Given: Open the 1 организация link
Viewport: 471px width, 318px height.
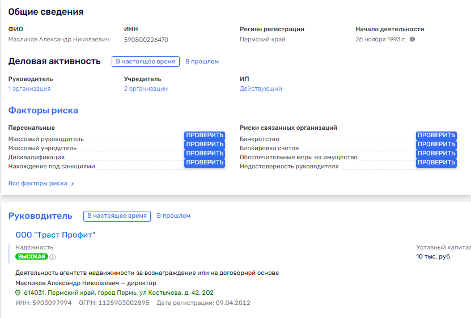Looking at the screenshot, I should pos(29,88).
